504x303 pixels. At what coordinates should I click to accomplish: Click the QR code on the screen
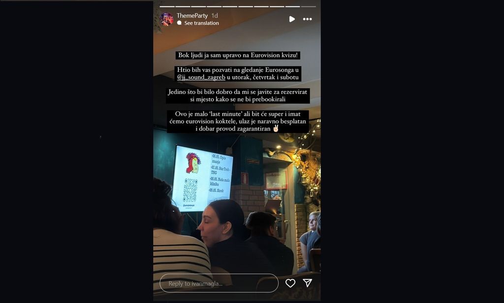(x=190, y=190)
